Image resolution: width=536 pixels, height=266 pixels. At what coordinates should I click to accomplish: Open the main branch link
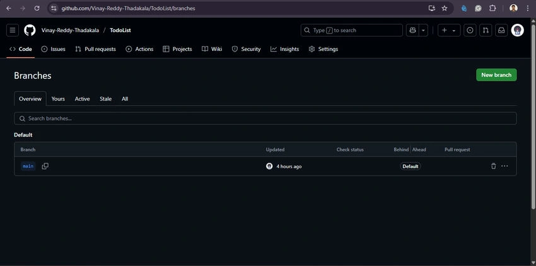coord(28,166)
